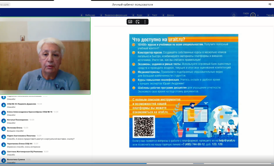Image resolution: width=274 pixels, height=166 pixels.
Task: Click name 'Зеленова Елена' in chat
Action: (x=15, y=128)
